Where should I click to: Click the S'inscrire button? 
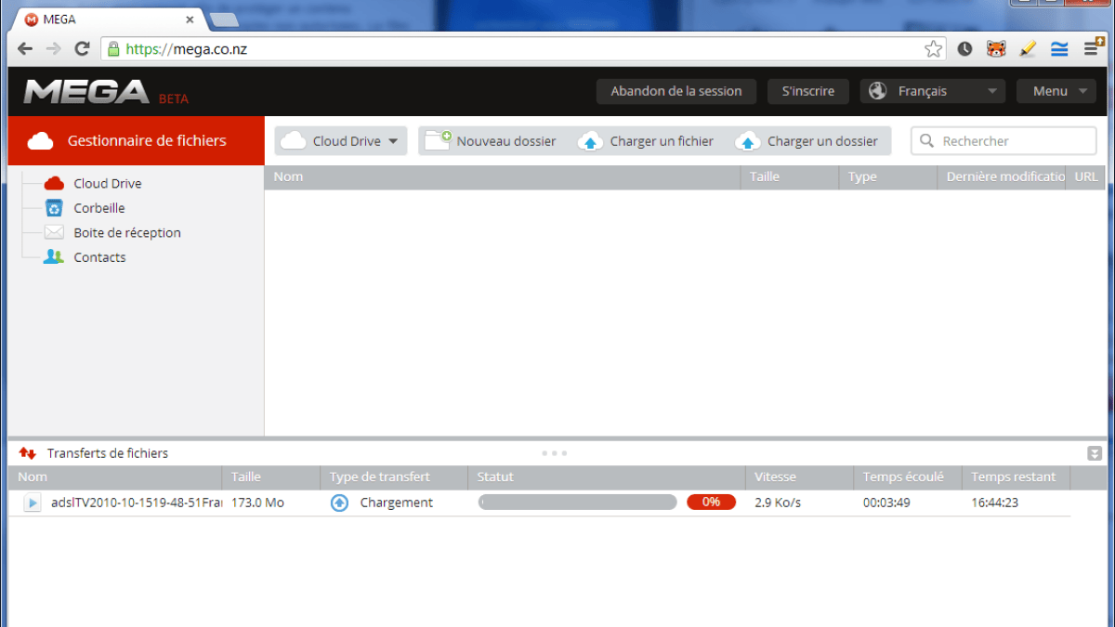pyautogui.click(x=808, y=91)
